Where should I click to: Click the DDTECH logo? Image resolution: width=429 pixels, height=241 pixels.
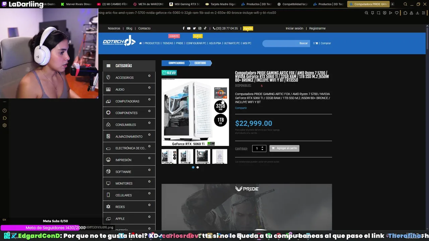click(119, 41)
